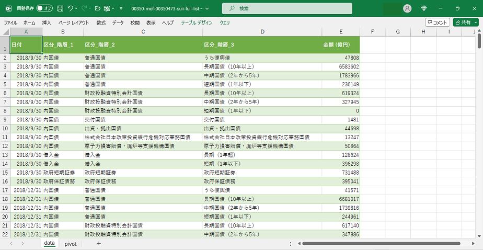Screen dimensions: 483x250
Task: Click the undo arrow icon
Action: (71, 8)
